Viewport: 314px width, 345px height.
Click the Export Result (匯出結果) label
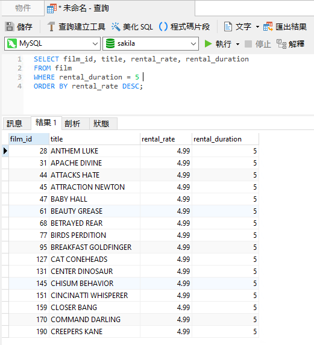coord(291,27)
